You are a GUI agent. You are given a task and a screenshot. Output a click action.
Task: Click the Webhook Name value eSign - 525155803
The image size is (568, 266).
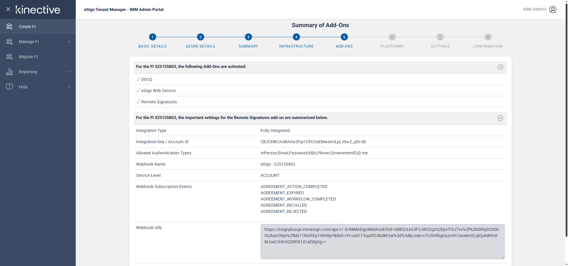click(278, 164)
